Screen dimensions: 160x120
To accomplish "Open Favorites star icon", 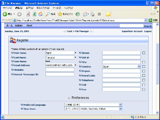I will tap(60, 14).
